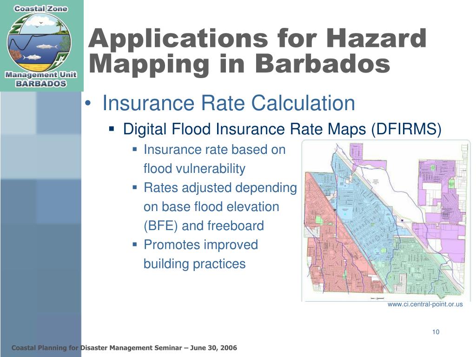476x357 pixels.
Task: Select 'Digital Flood Insurance Rate Maps (DFIRMS)' line
Action: [282, 129]
